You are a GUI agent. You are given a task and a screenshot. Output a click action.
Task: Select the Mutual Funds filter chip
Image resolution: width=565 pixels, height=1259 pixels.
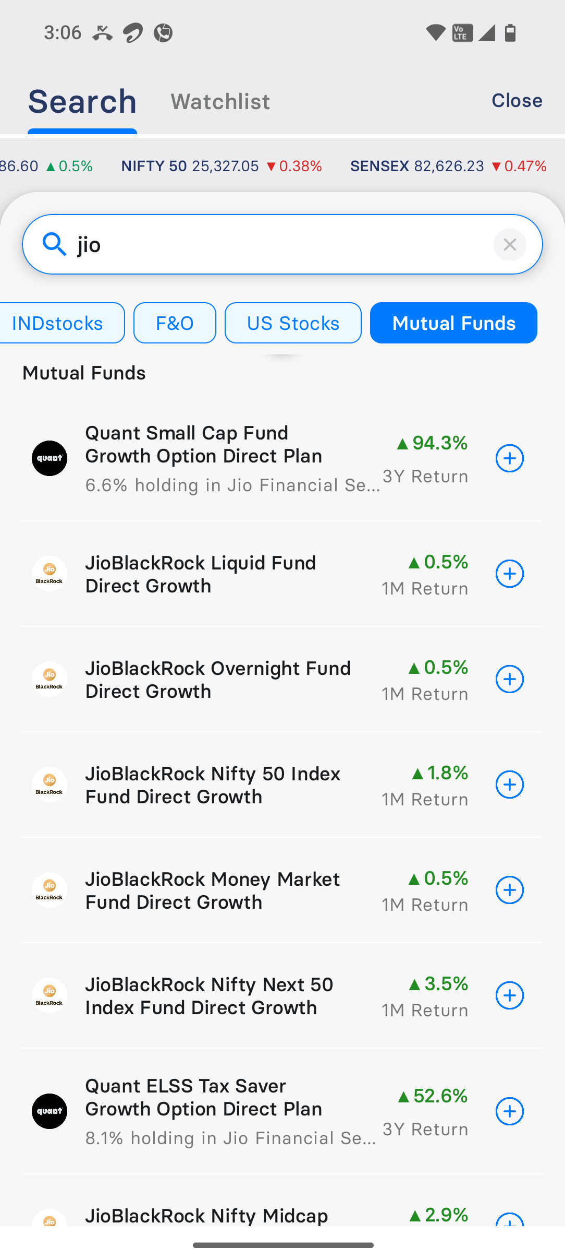point(453,323)
